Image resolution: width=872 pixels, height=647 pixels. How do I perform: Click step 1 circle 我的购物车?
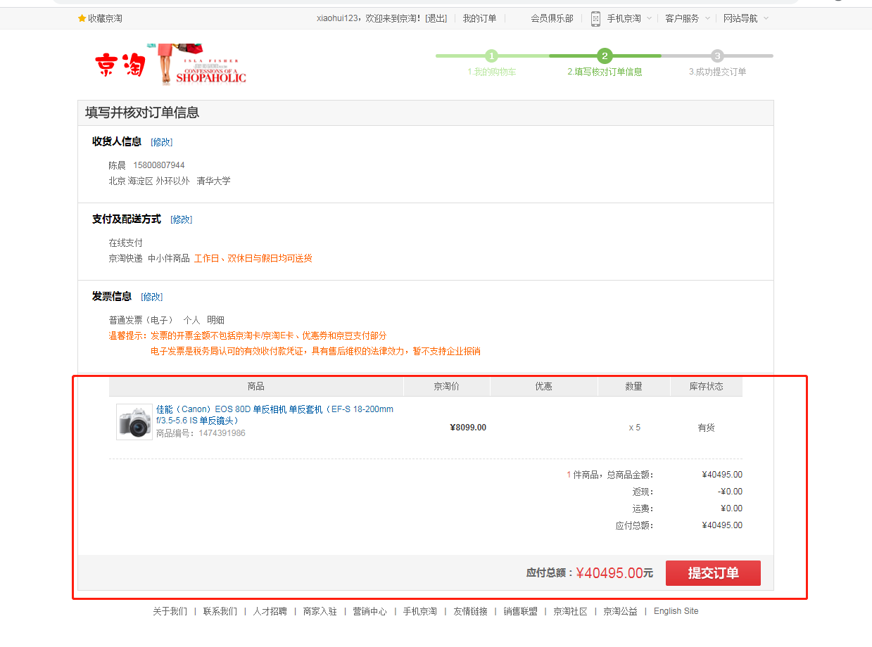pos(491,56)
